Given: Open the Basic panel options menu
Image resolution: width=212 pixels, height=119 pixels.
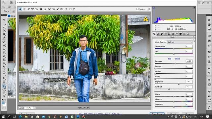Looking at the screenshot, I should [x=194, y=37].
